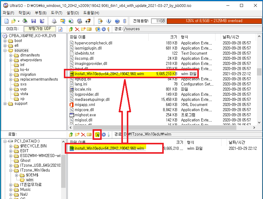Select the ko-kr folder in the tree

(25, 70)
